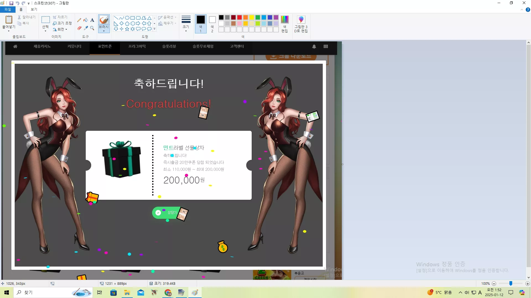Choose the Rounded rectangle shape
This screenshot has height=298, width=531.
pyautogui.click(x=138, y=18)
